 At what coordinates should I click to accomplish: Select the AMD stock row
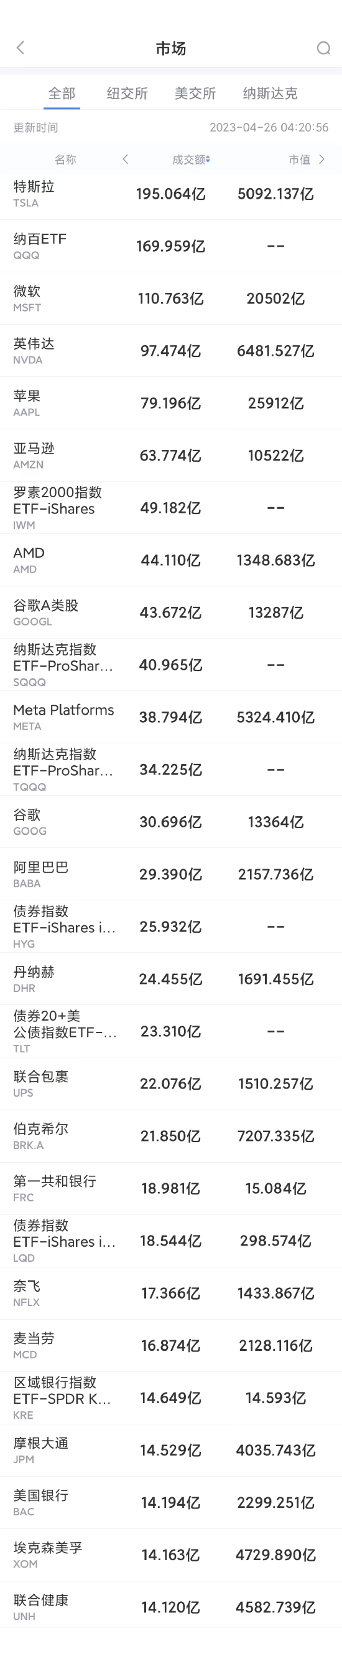170,560
